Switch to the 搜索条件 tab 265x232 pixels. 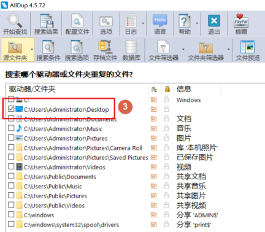(x=48, y=50)
